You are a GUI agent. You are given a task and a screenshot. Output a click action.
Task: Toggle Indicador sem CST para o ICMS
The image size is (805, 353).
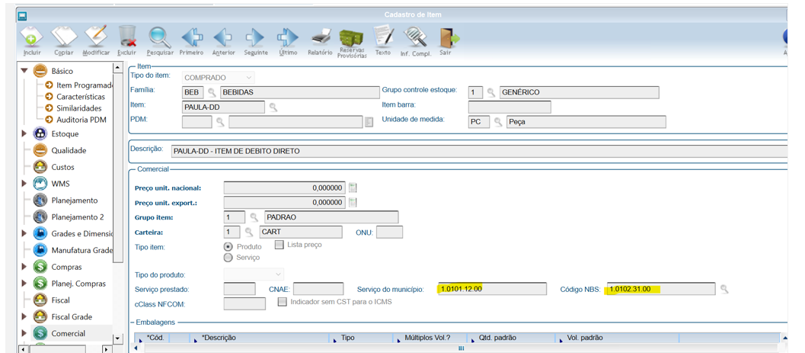282,302
